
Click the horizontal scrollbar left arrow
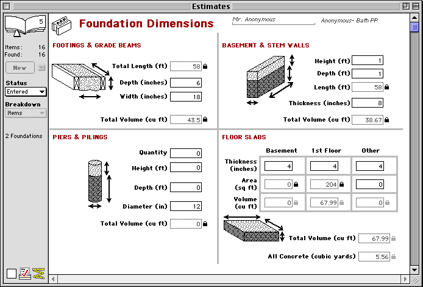54,279
